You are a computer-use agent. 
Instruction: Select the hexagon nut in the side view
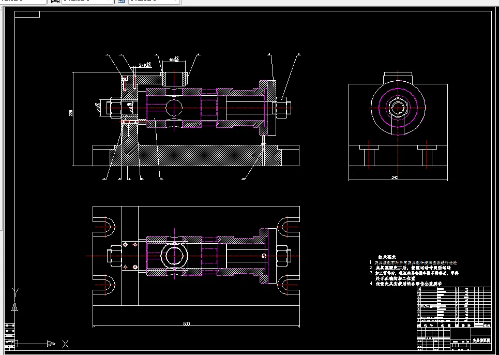(x=398, y=108)
